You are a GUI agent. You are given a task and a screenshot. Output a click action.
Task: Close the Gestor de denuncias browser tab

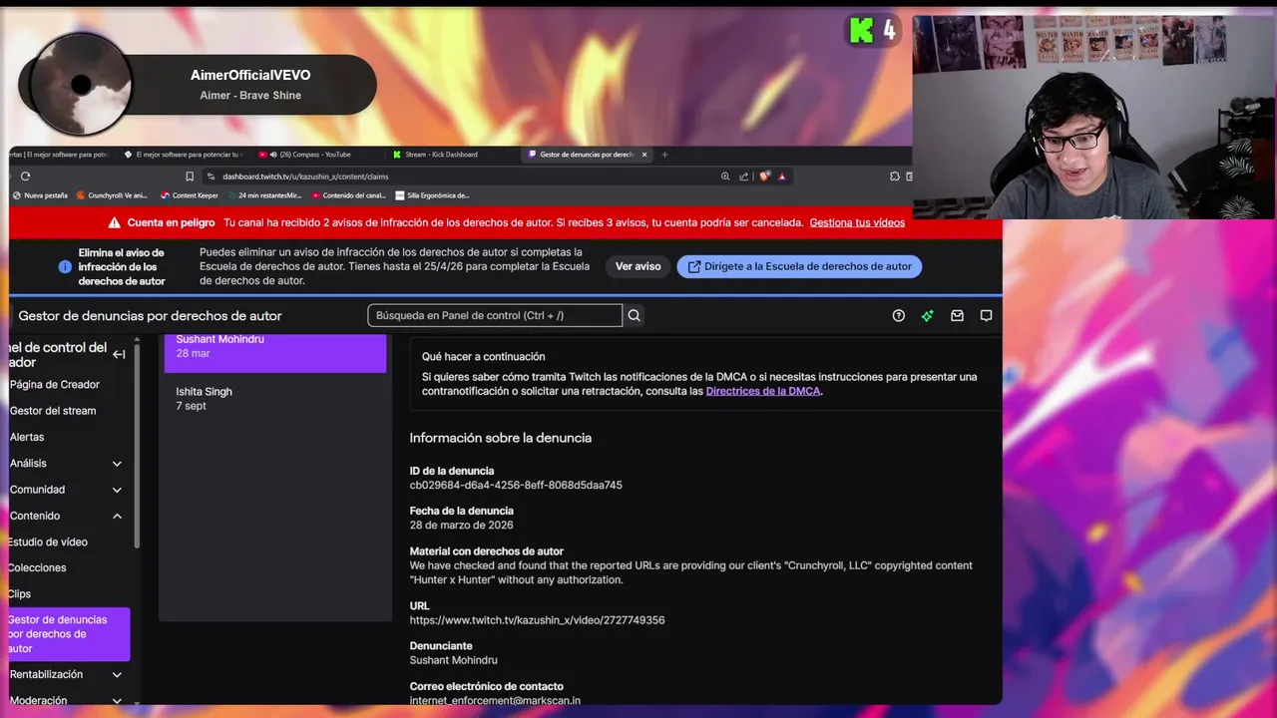tap(644, 155)
